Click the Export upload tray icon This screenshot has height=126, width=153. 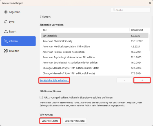coord(6,31)
